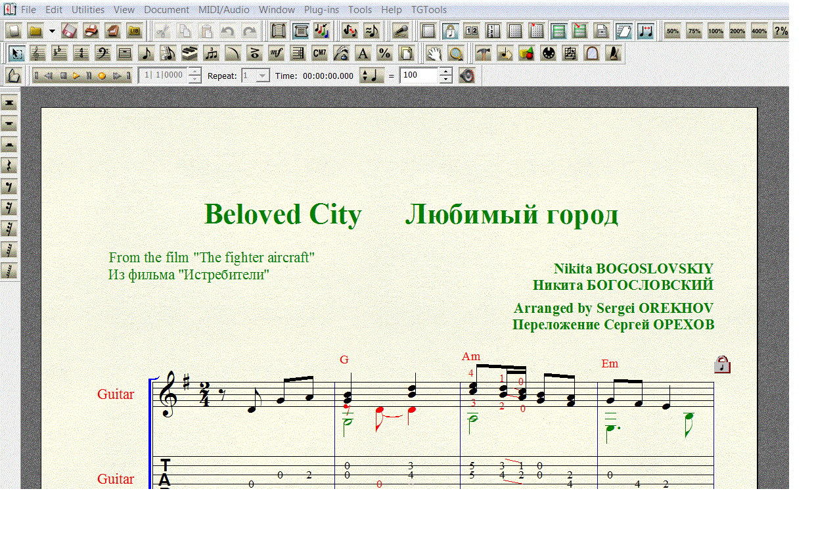Image resolution: width=837 pixels, height=537 pixels.
Task: Toggle Scroll View in the toolbar
Action: 279,31
